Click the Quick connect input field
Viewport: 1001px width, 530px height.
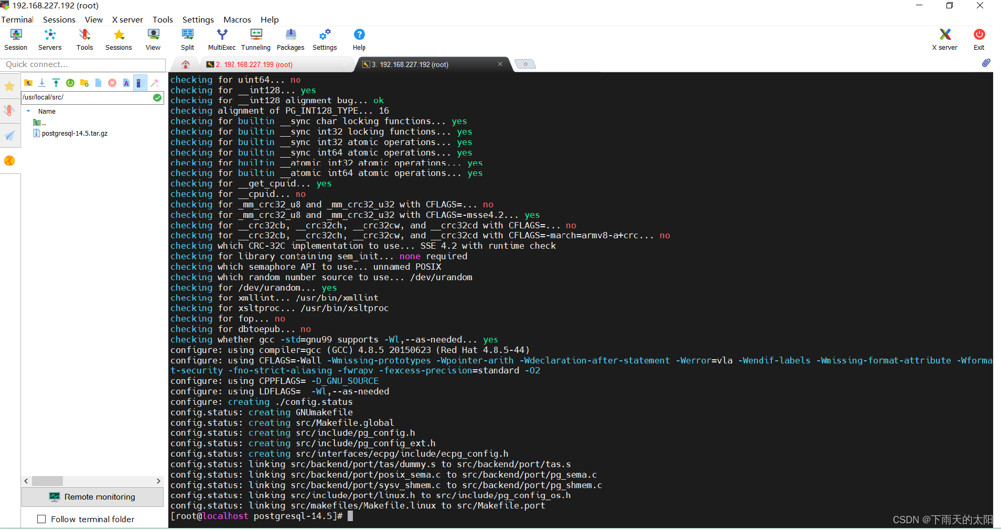[83, 64]
